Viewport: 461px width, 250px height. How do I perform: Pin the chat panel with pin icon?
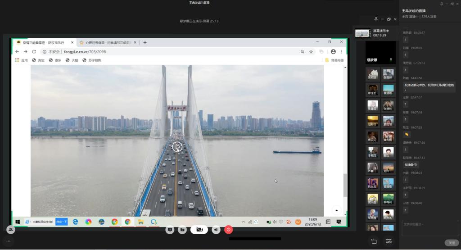pyautogui.click(x=441, y=4)
